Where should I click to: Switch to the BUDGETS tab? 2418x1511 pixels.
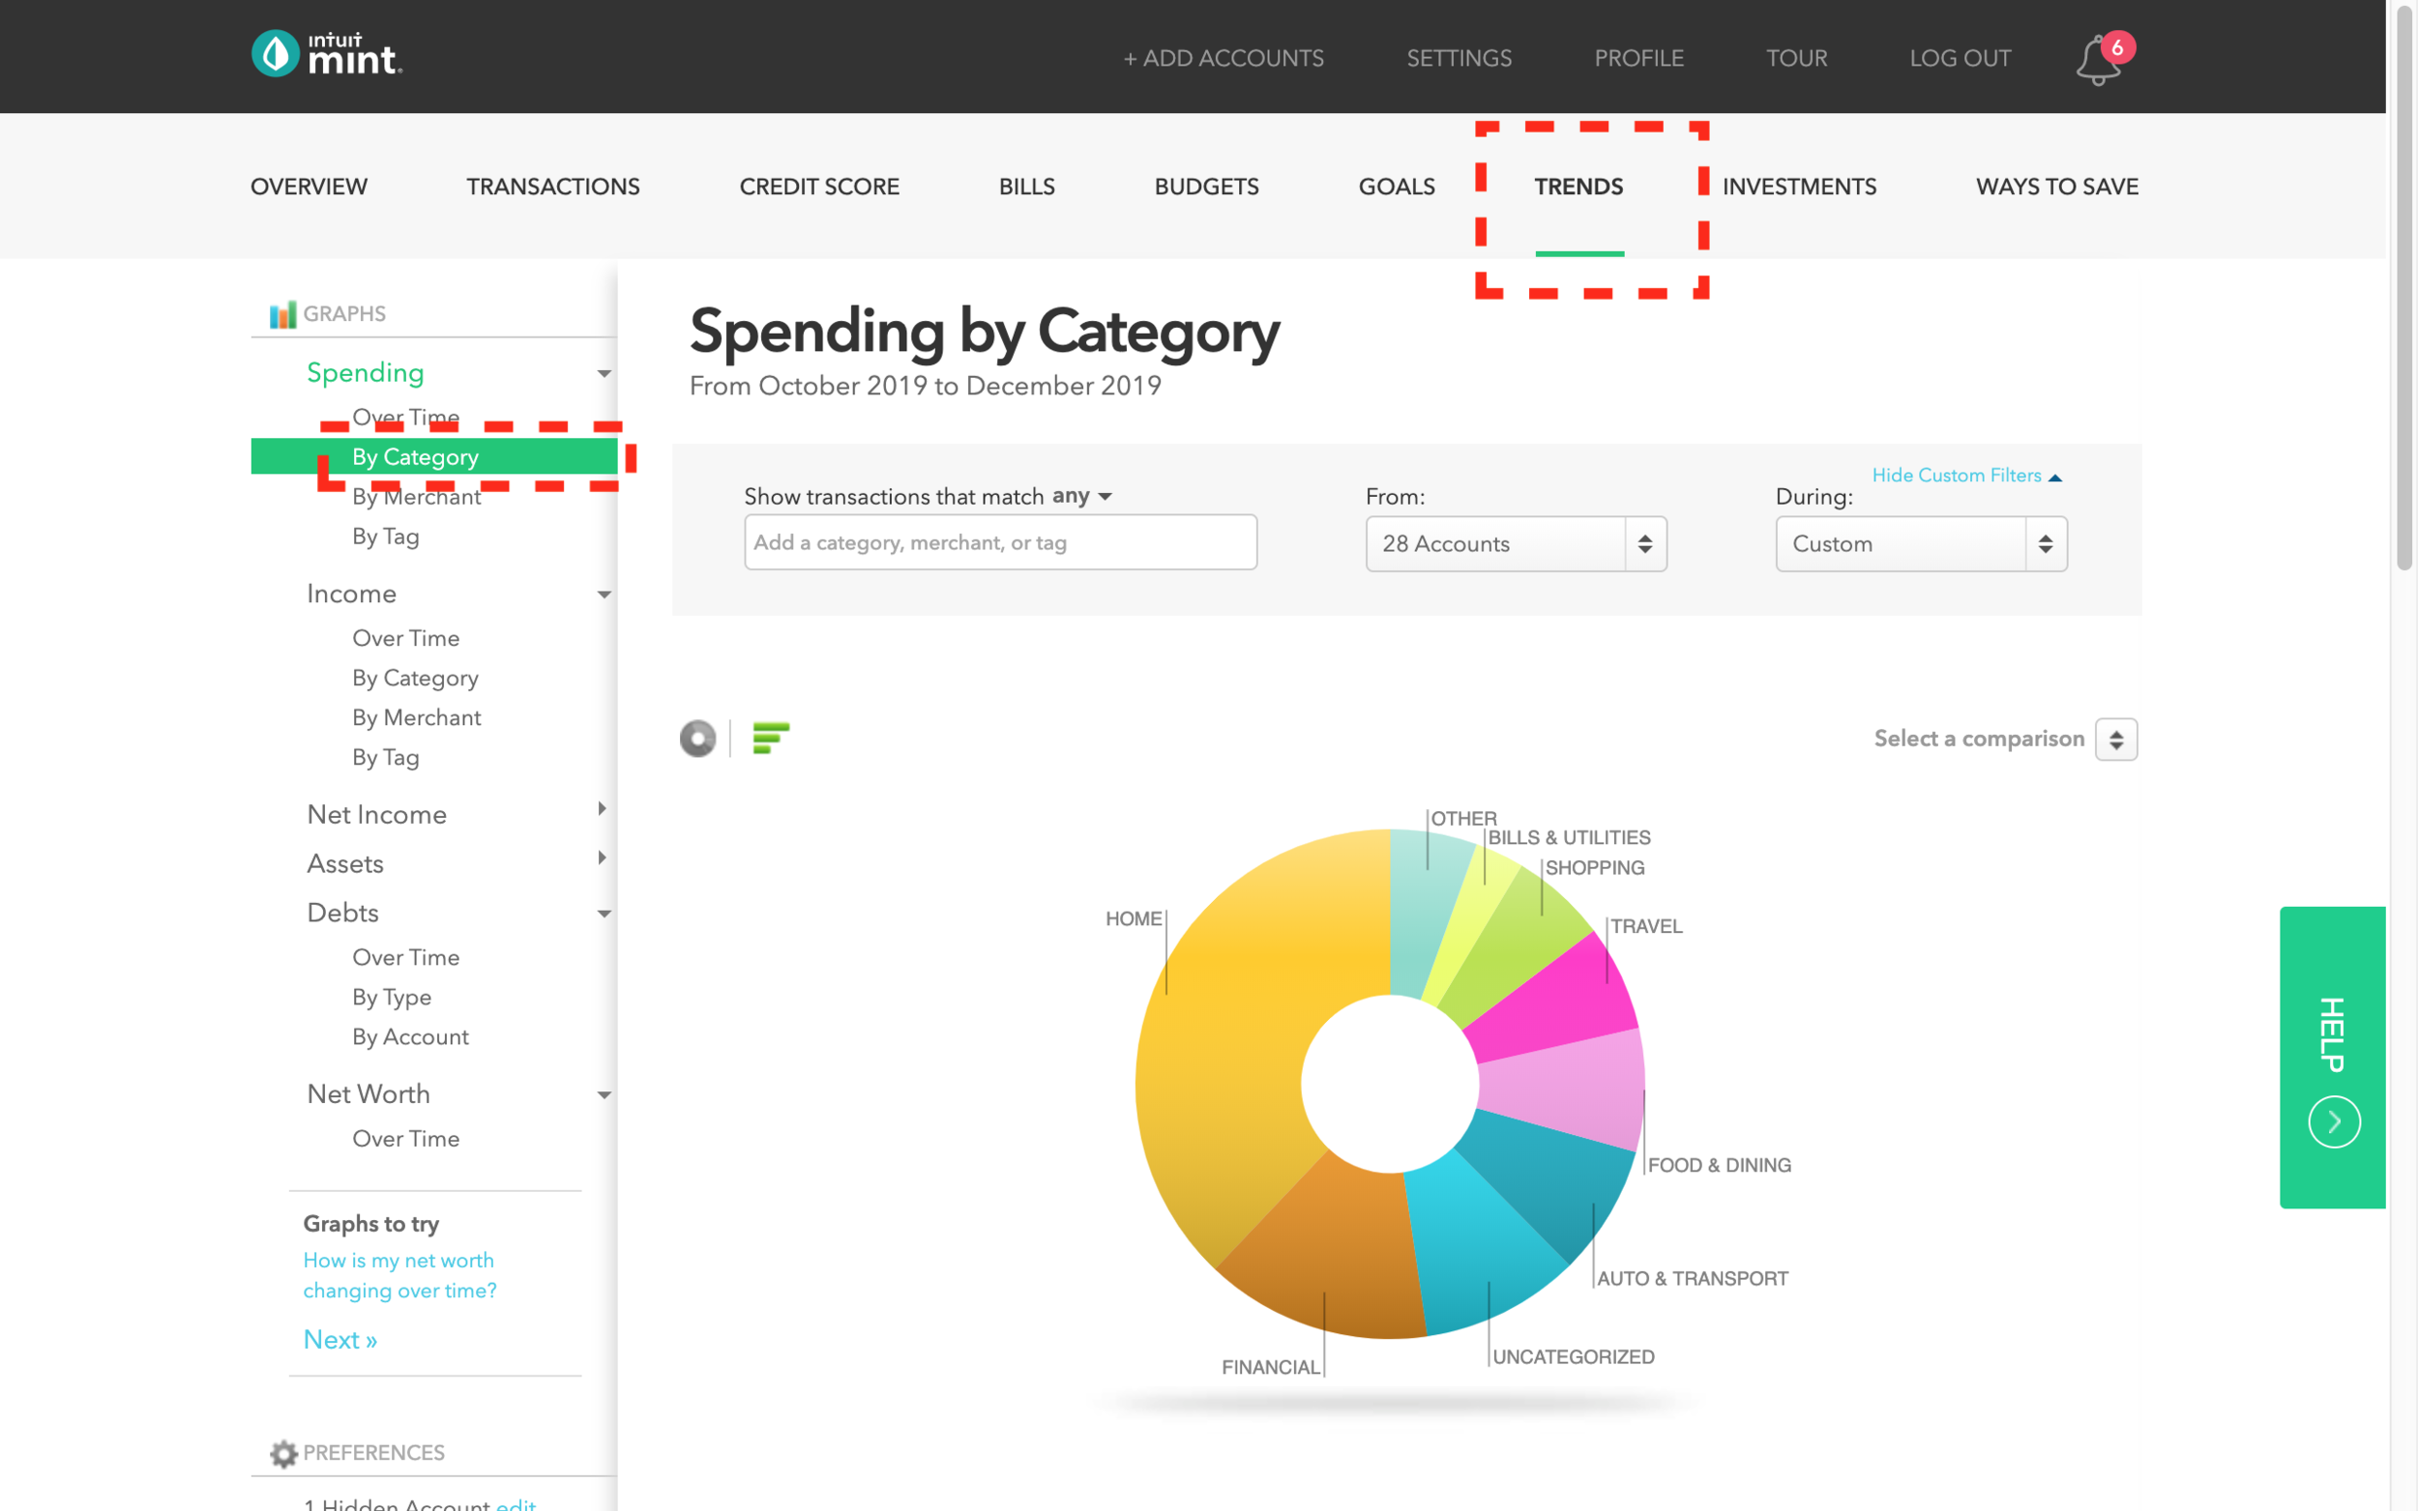(x=1206, y=186)
